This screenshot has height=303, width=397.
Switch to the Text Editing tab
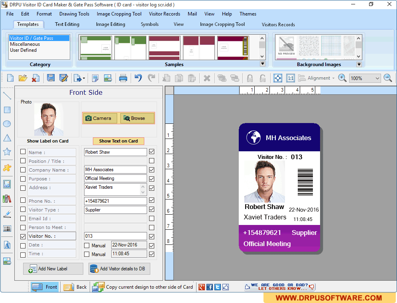(67, 24)
